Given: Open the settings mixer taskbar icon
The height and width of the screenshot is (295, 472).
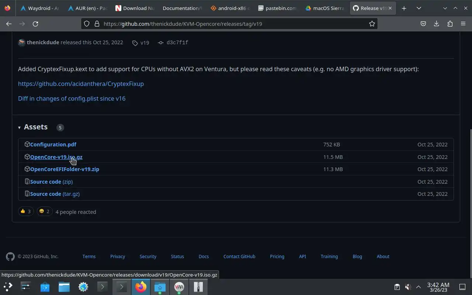Looking at the screenshot, I should click(x=26, y=287).
